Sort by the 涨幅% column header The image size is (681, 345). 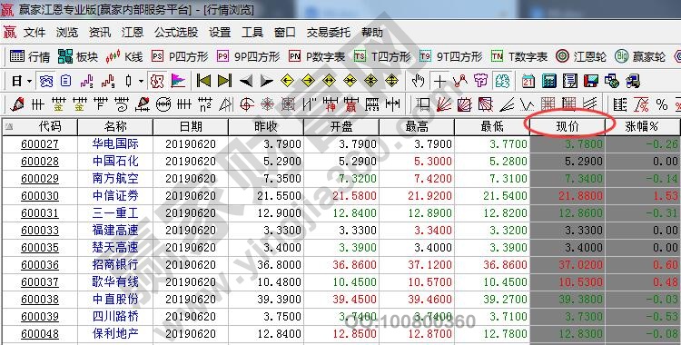click(x=643, y=126)
